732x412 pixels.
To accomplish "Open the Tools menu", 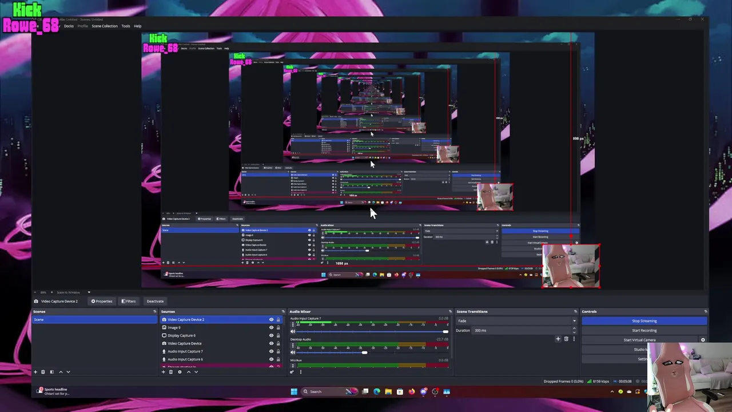I will point(126,26).
